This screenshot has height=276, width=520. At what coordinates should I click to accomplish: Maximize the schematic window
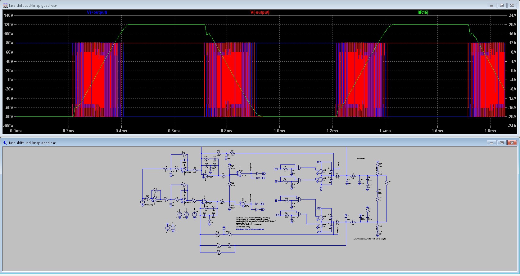coord(502,142)
